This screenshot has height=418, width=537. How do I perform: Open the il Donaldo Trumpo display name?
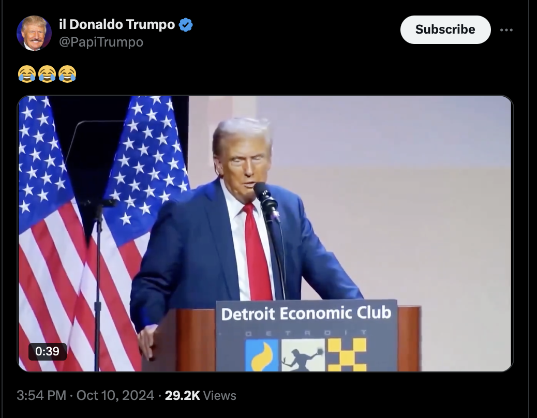coord(117,24)
